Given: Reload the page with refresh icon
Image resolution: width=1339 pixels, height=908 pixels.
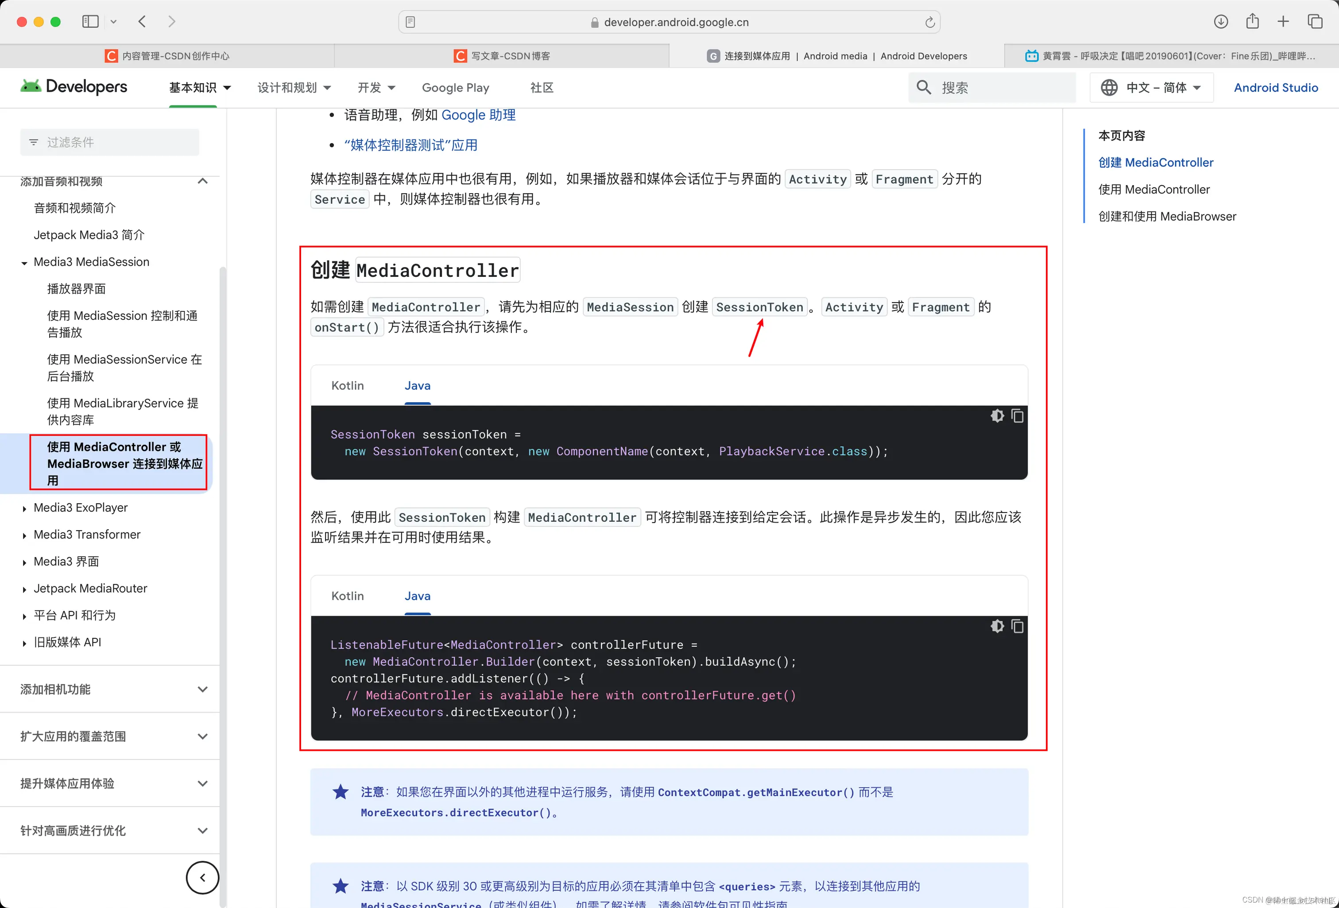Looking at the screenshot, I should point(929,23).
